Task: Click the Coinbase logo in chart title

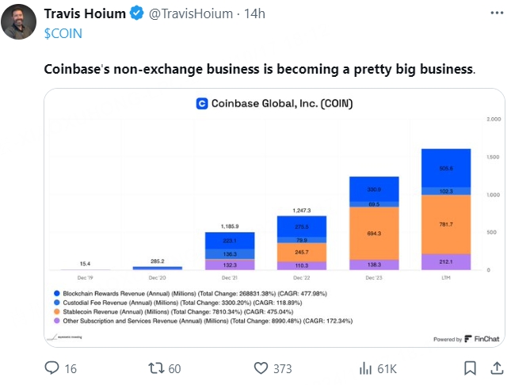Action: pyautogui.click(x=202, y=104)
